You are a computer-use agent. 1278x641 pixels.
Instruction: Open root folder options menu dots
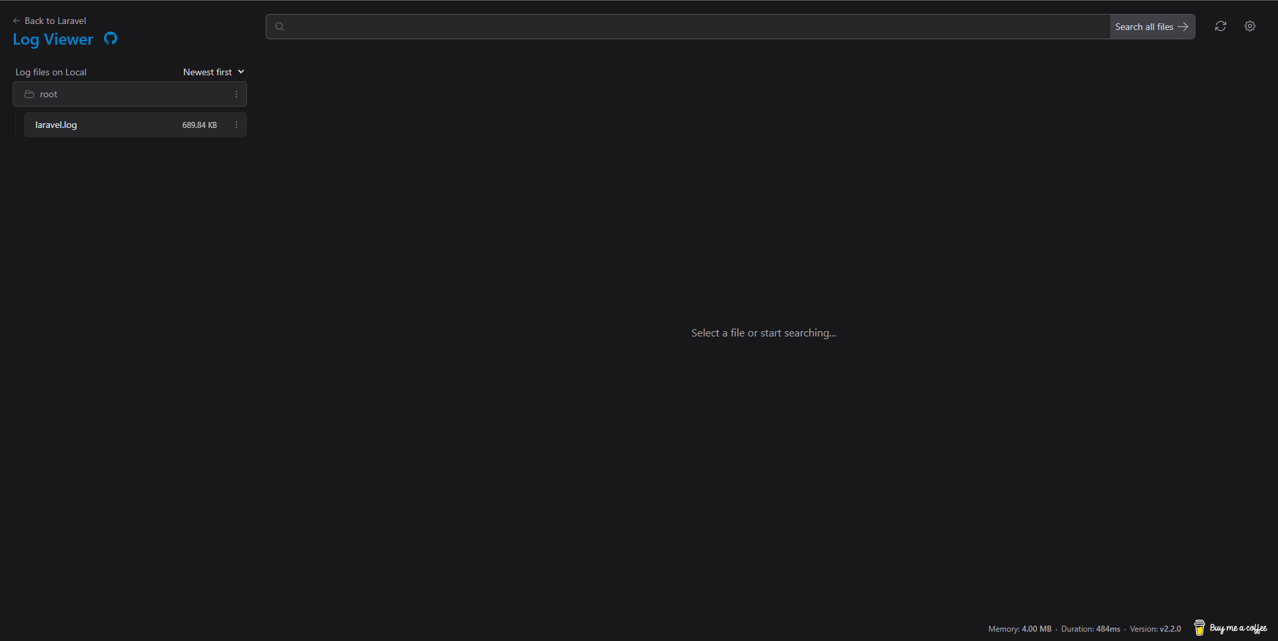tap(236, 94)
